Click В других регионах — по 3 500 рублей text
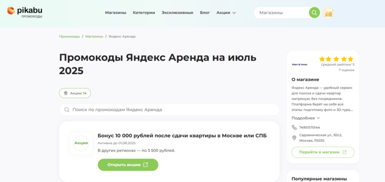The image size is (385, 182). click(137, 151)
